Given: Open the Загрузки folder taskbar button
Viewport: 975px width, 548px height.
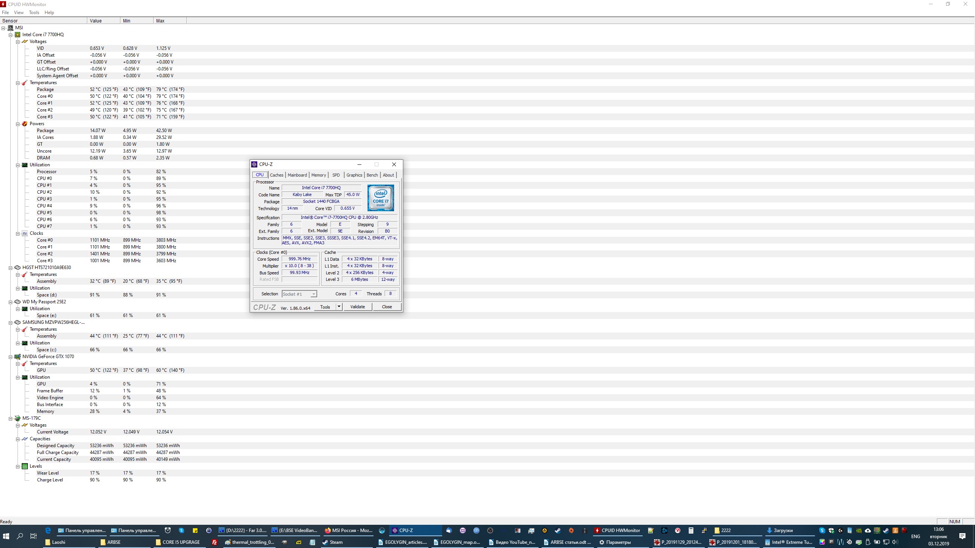Looking at the screenshot, I should coord(790,530).
